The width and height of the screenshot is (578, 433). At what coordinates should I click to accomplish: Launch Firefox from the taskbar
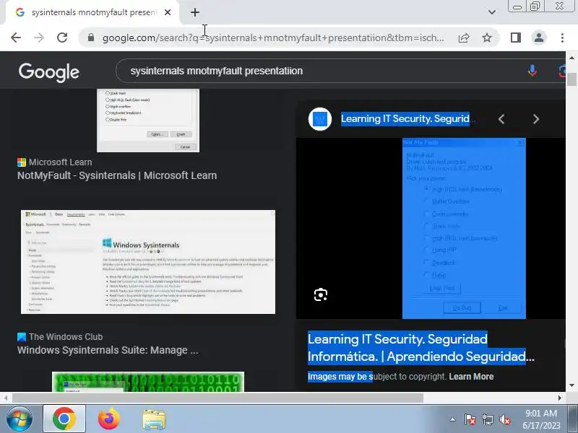click(x=109, y=419)
